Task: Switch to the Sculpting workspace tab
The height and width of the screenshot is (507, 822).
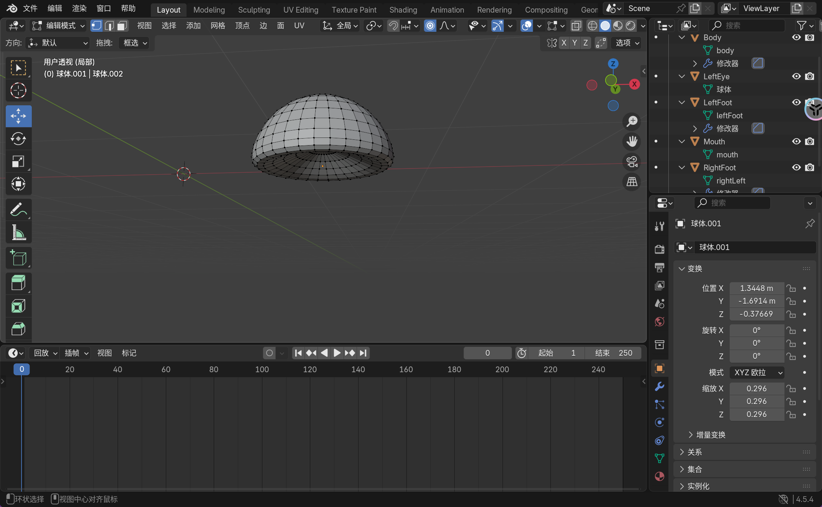Action: coord(254,10)
